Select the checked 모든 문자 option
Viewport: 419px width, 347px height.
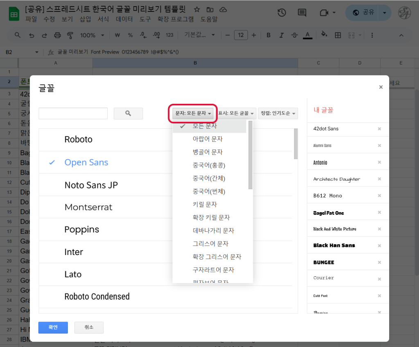[x=205, y=126]
